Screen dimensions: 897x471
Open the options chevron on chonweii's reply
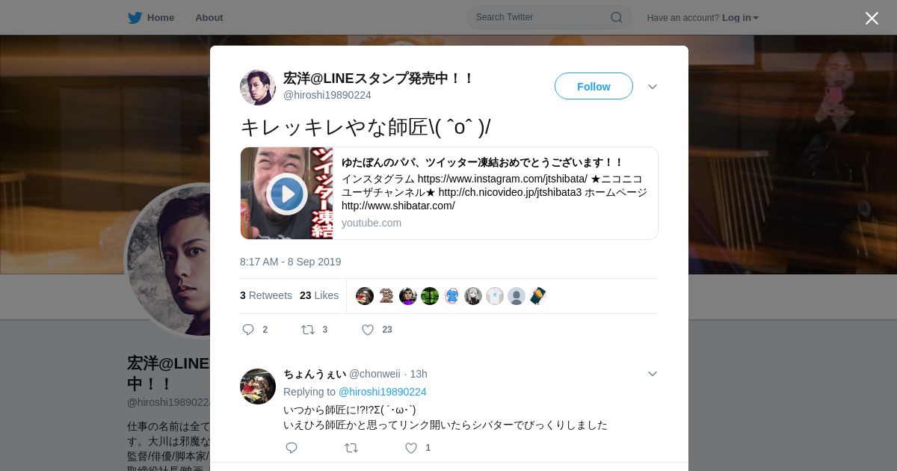[653, 374]
